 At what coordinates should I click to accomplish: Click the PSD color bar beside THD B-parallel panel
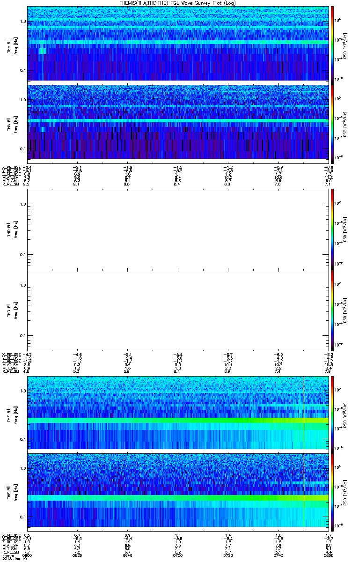(332, 310)
